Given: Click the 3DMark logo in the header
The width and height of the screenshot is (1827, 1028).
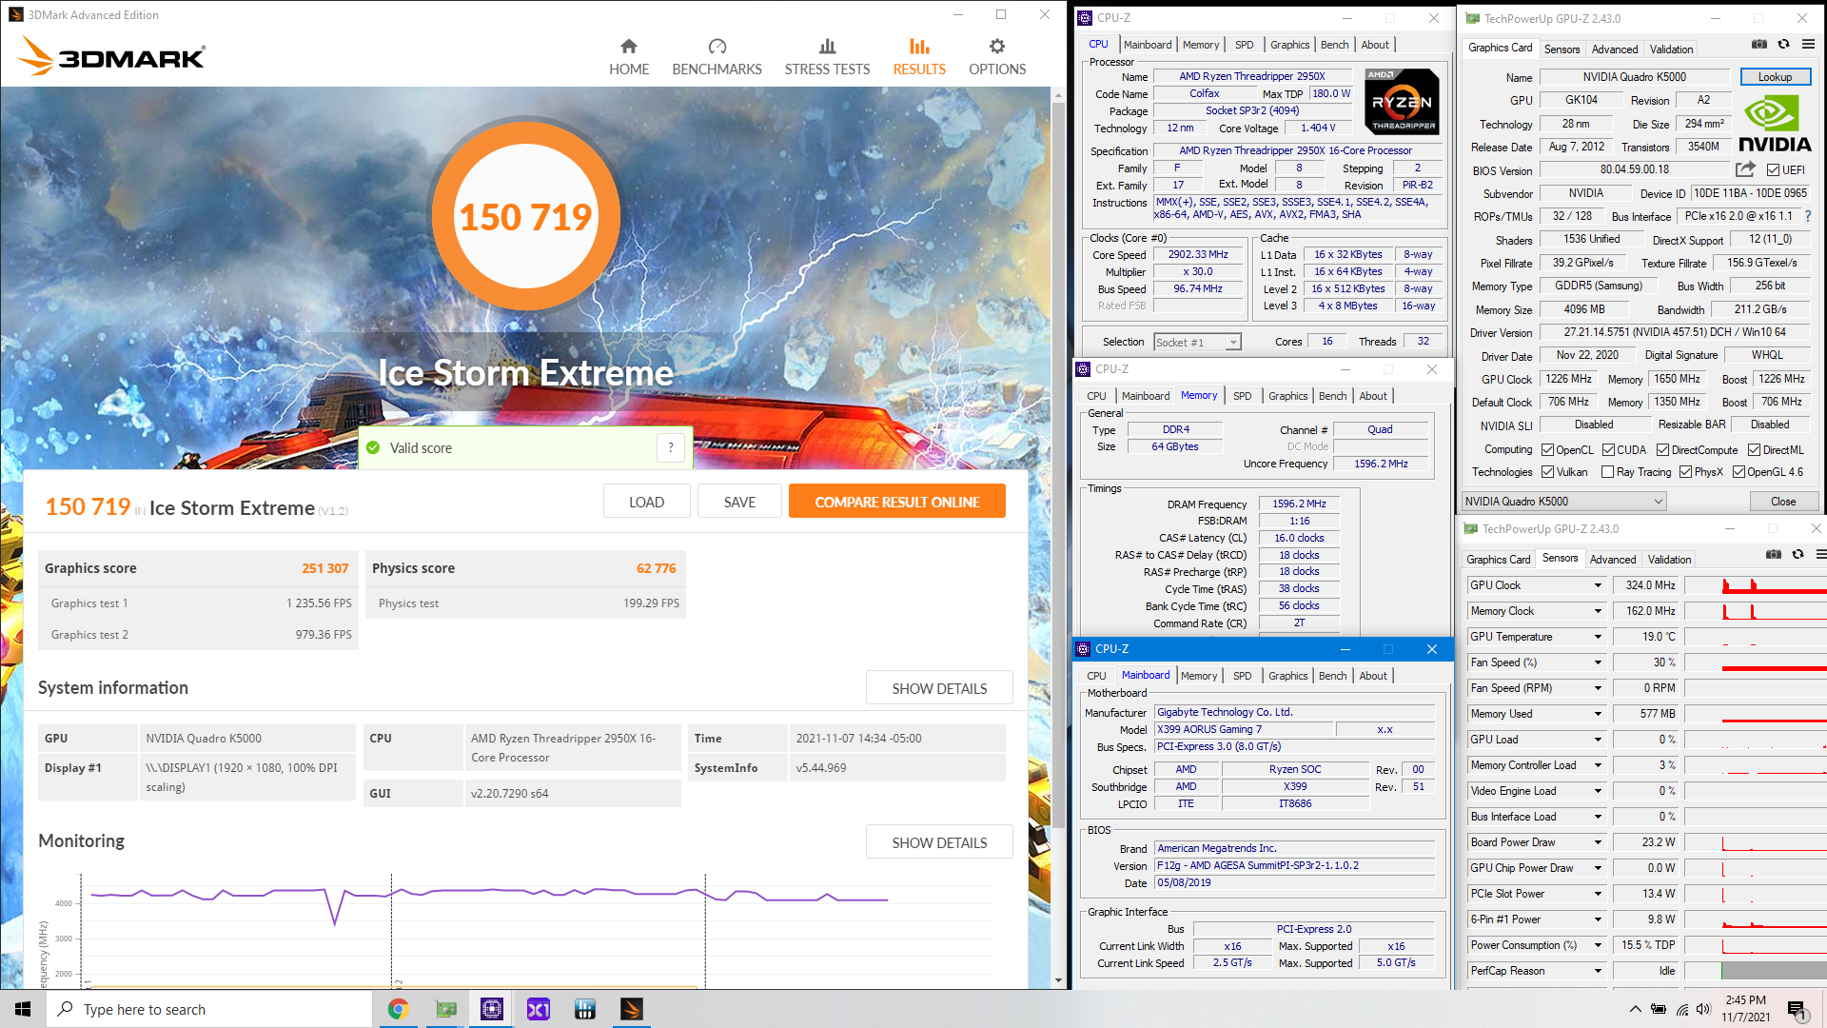Looking at the screenshot, I should [111, 56].
